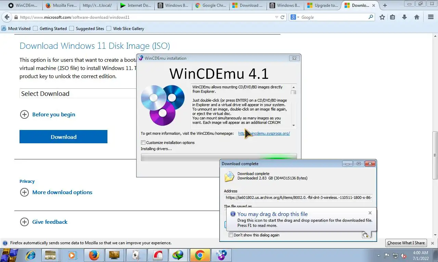Click the Installing drivers progress bar
The image size is (438, 262).
(219, 157)
